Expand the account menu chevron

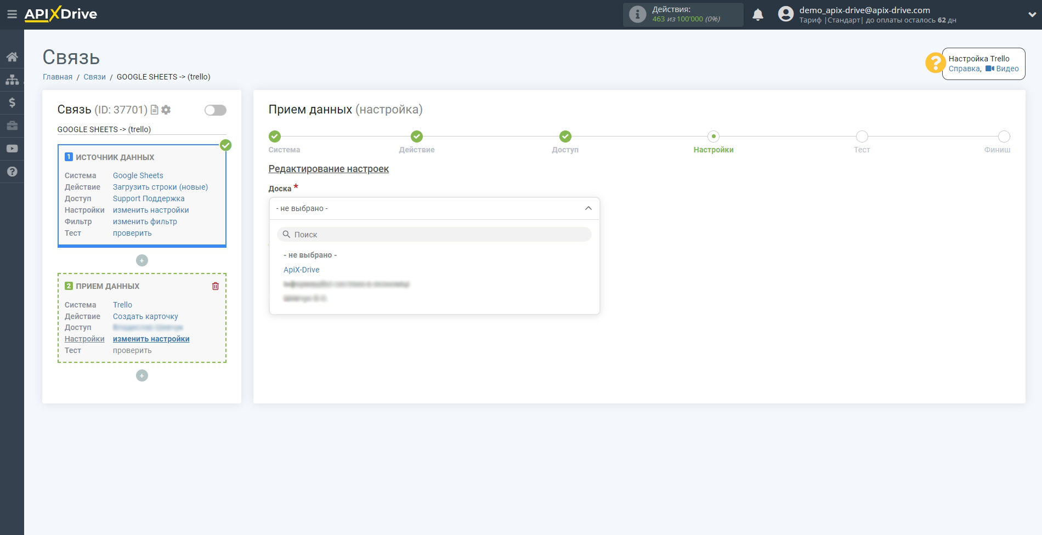1032,15
